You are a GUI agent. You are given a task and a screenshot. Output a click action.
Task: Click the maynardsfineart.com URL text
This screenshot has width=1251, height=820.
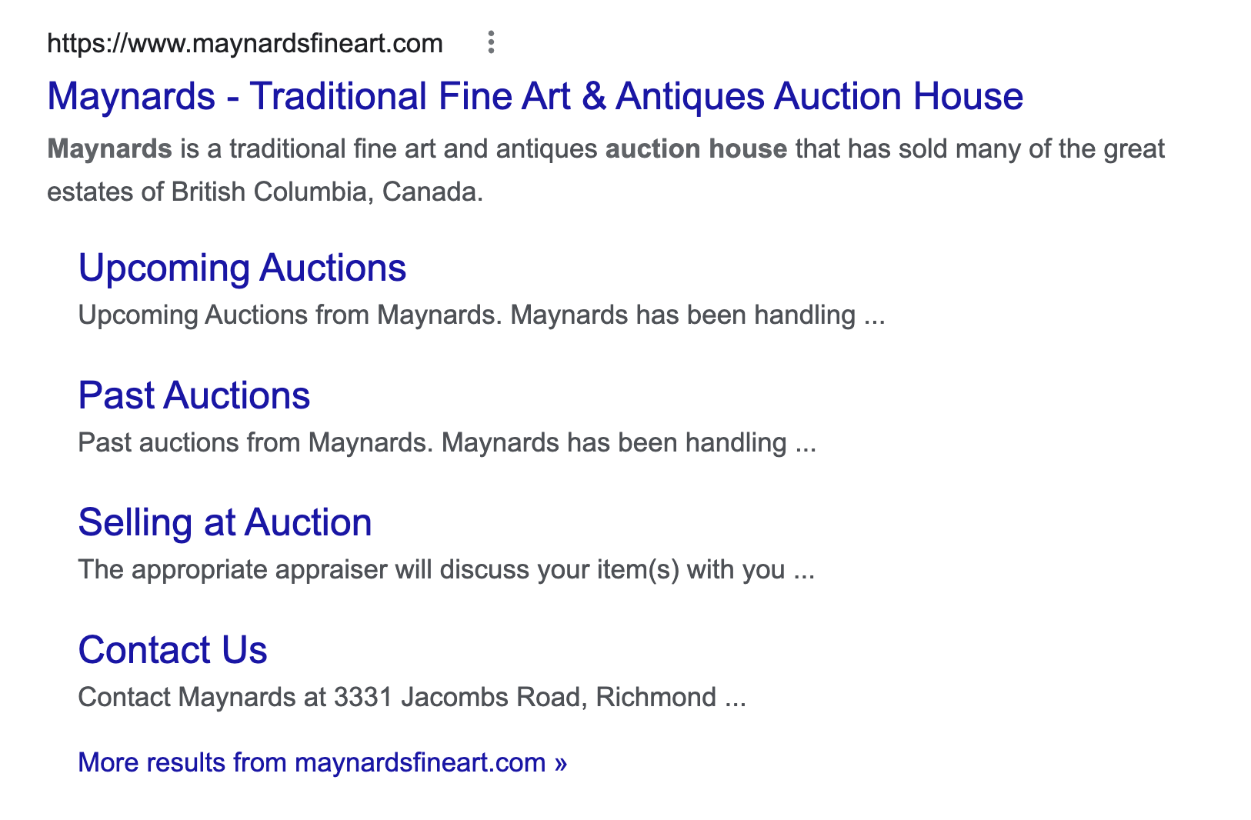pyautogui.click(x=245, y=43)
